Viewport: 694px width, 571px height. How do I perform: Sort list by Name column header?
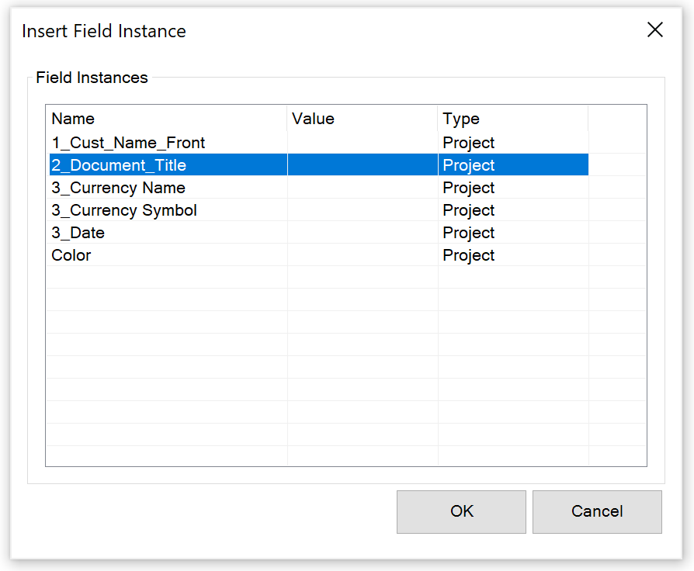tap(167, 119)
